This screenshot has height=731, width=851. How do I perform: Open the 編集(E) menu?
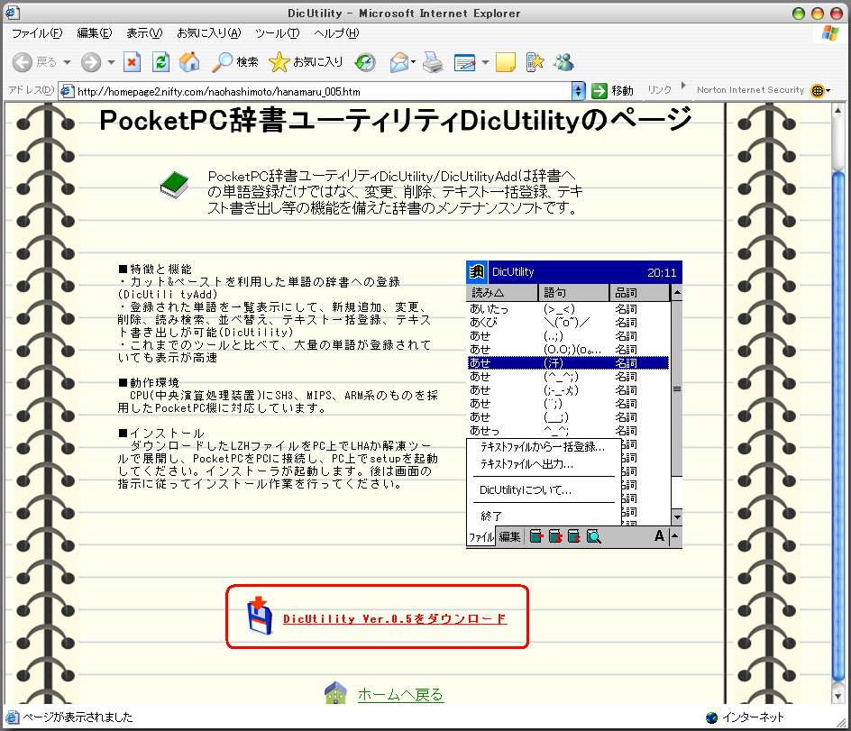(x=95, y=33)
